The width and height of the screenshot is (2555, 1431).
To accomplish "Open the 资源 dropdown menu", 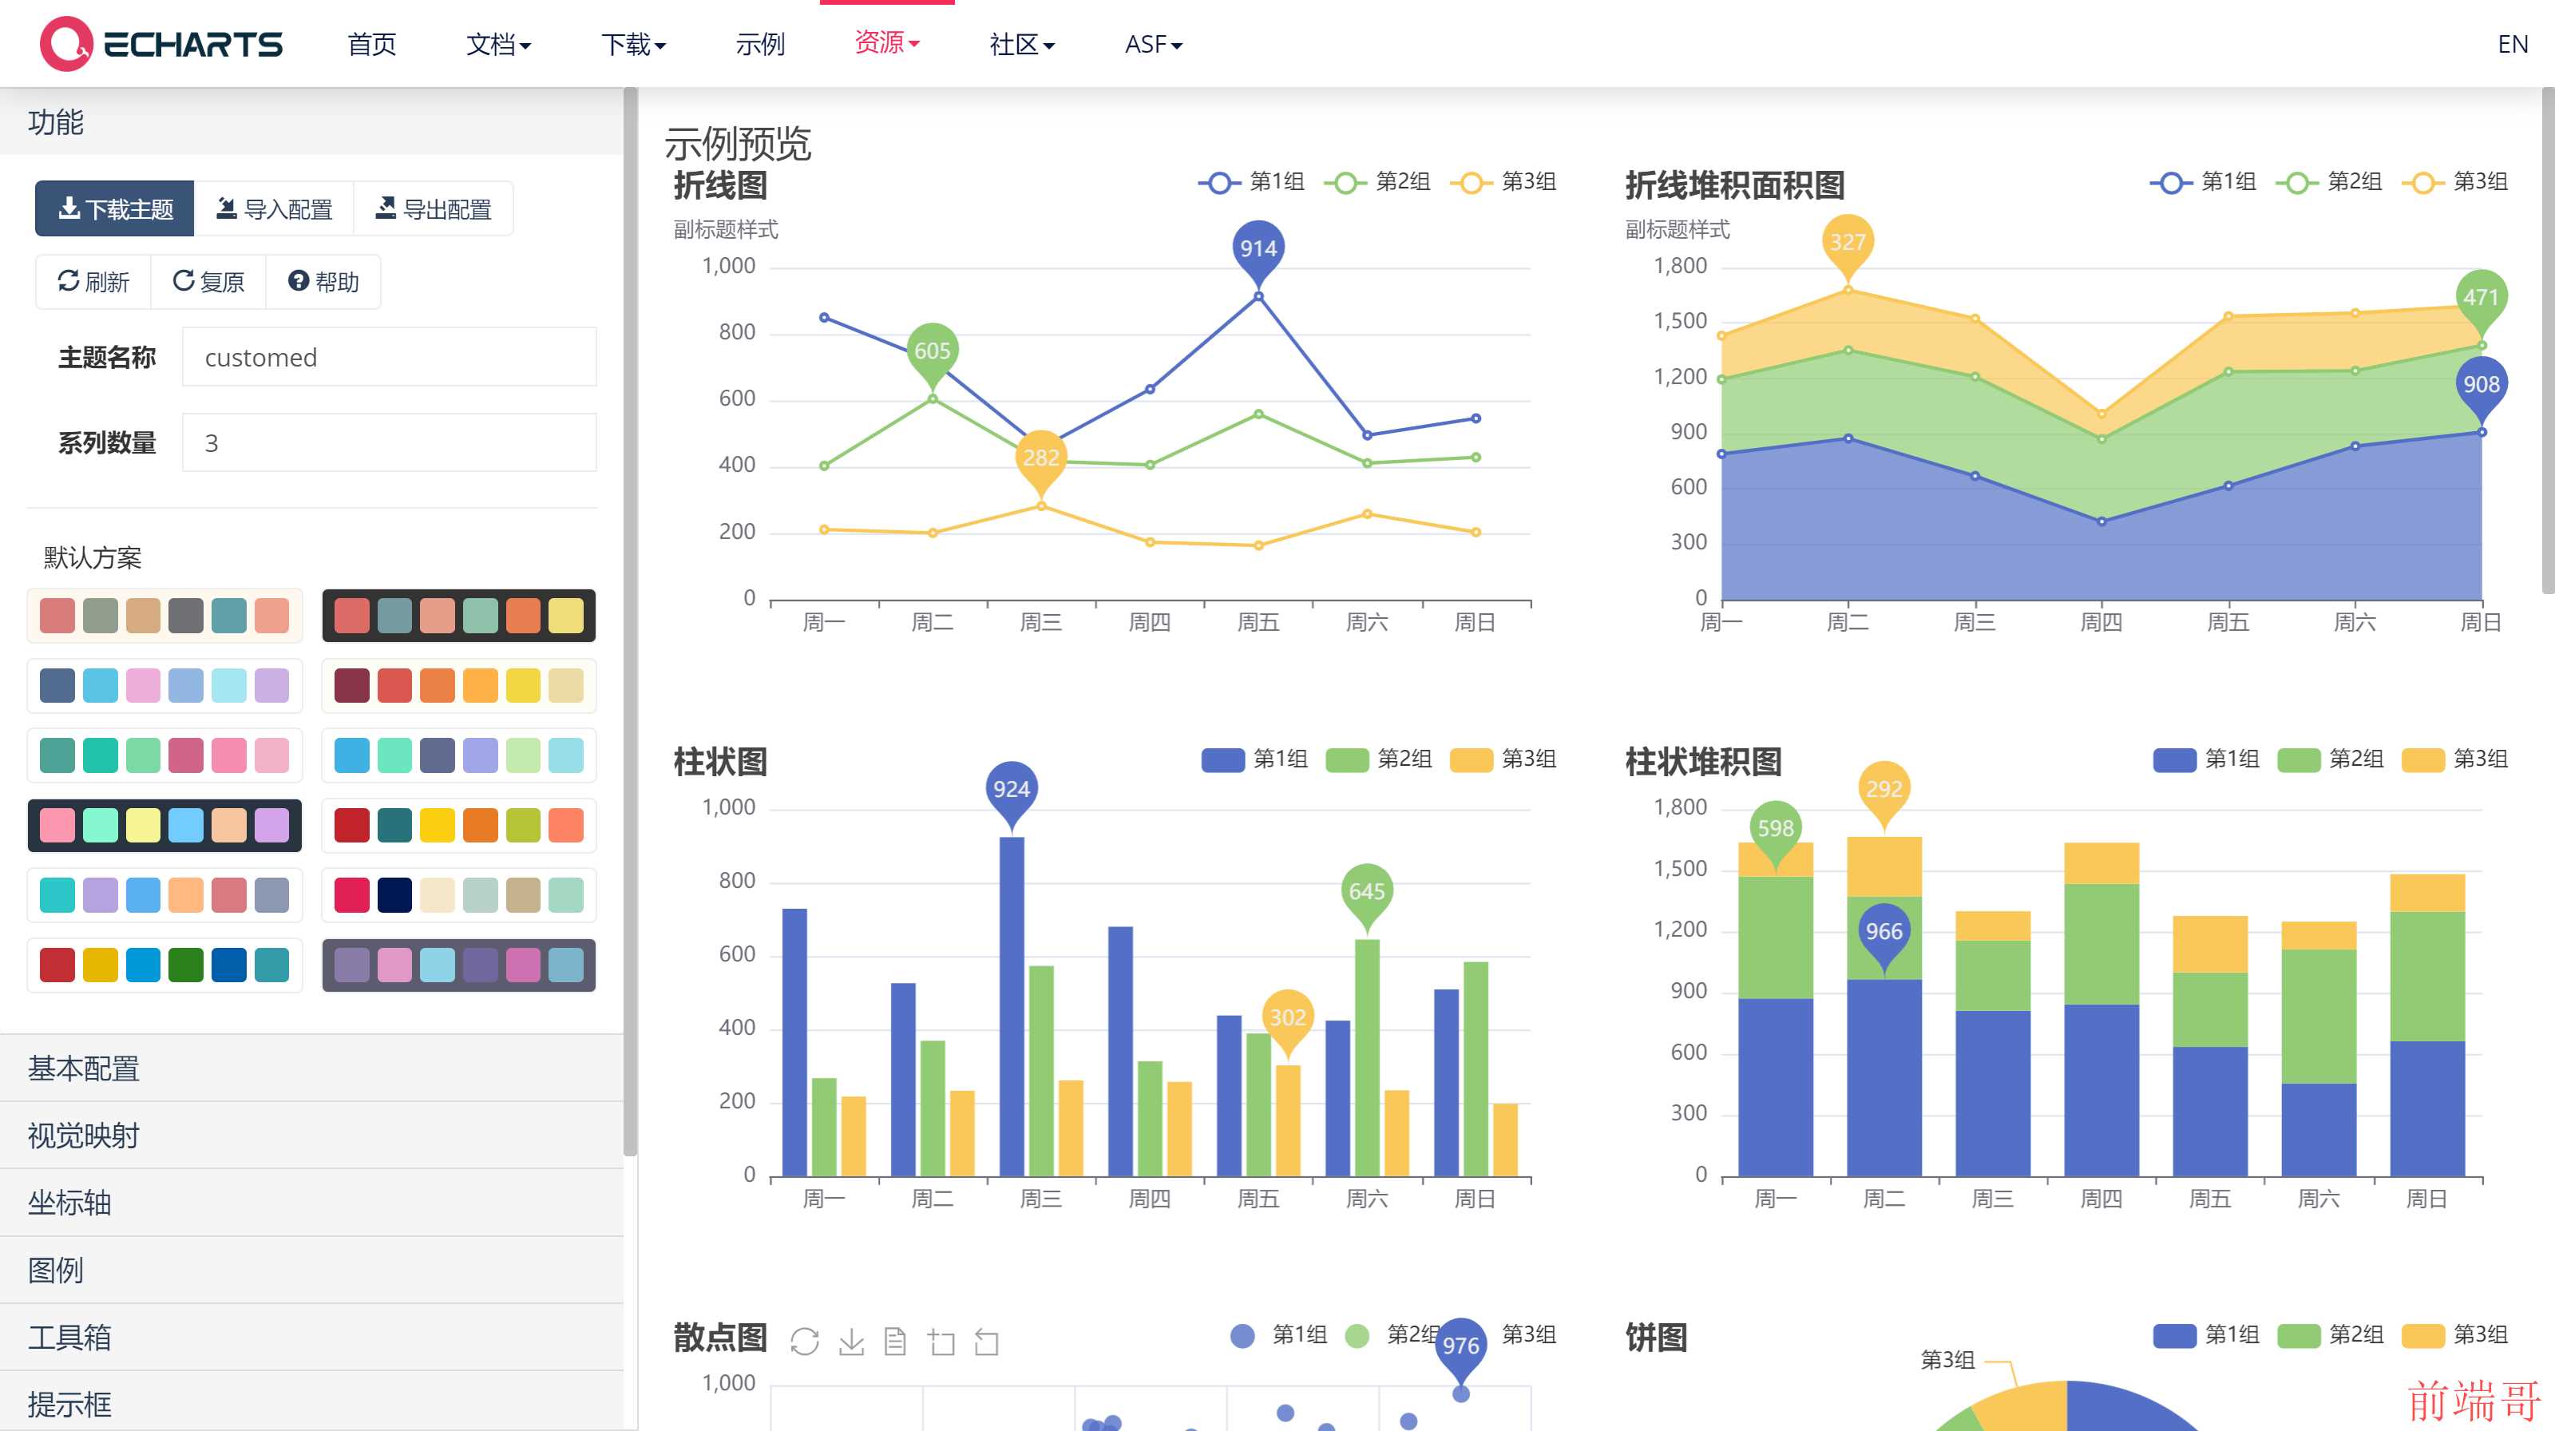I will coord(887,42).
